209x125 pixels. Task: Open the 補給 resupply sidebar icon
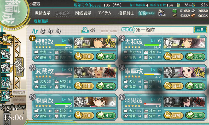pos(5,54)
